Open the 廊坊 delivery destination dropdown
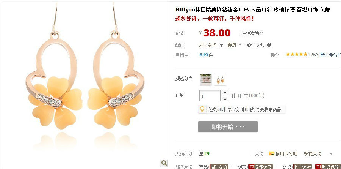Image resolution: width=341 pixels, height=169 pixels. coord(234,45)
